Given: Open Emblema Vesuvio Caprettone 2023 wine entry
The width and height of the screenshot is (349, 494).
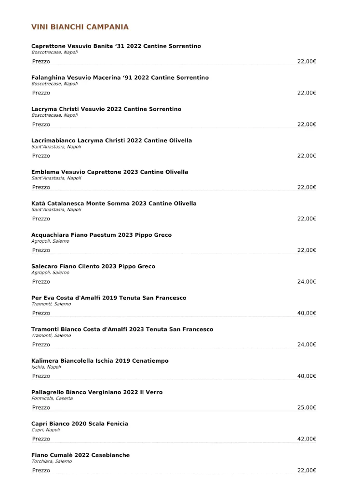Looking at the screenshot, I should pos(110,172).
